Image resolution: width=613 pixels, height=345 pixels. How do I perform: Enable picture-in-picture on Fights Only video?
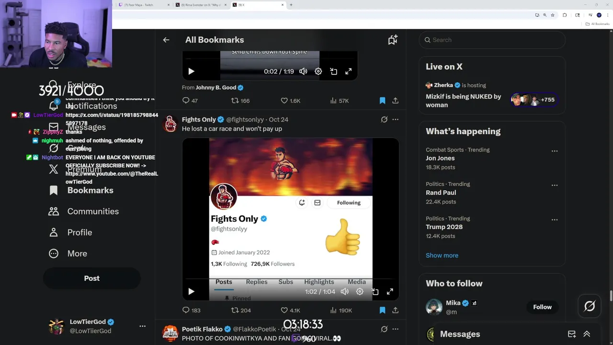(375, 291)
